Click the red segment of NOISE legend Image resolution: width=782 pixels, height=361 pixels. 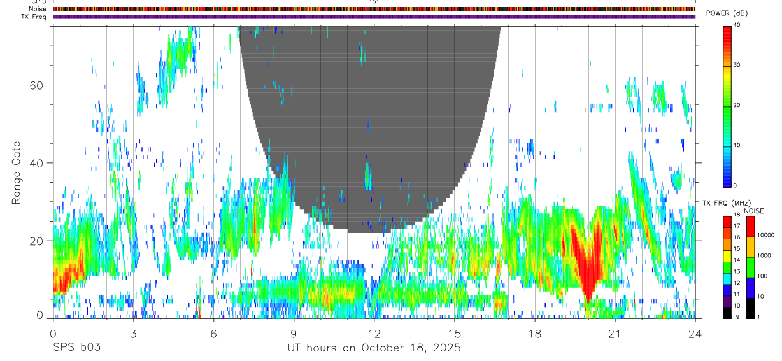click(x=751, y=227)
